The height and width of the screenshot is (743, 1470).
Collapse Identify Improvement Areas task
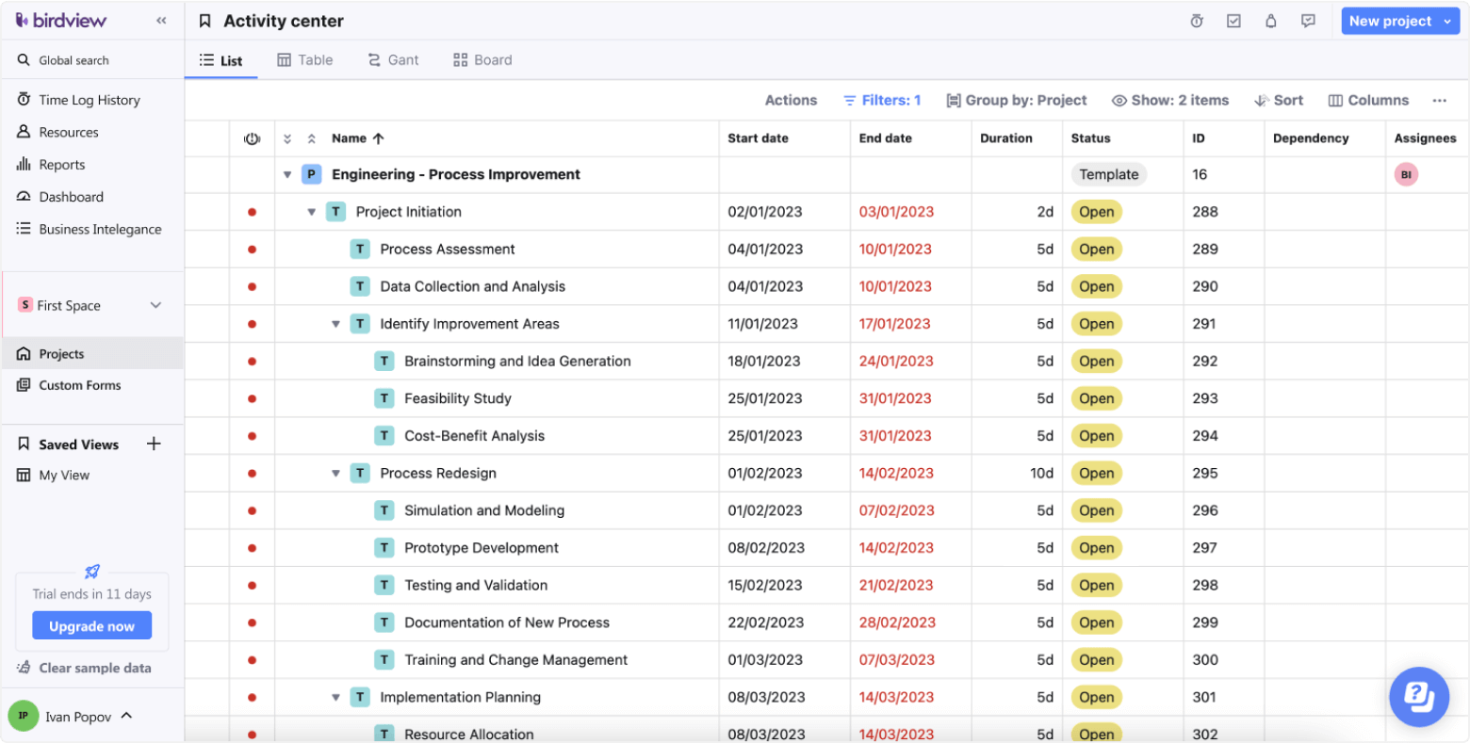[335, 324]
